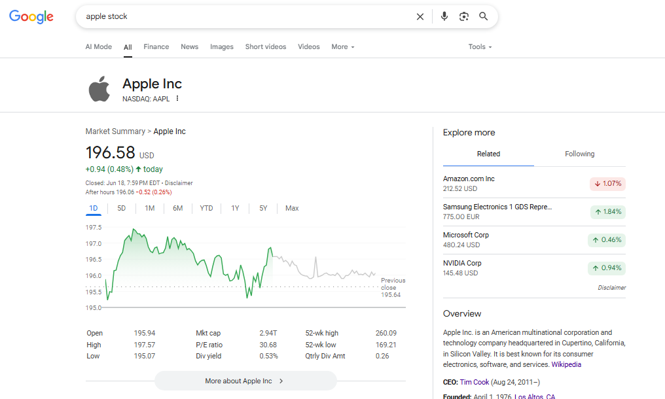Click the Div yield value 0.53%
Viewport: 665px width, 399px height.
click(269, 356)
